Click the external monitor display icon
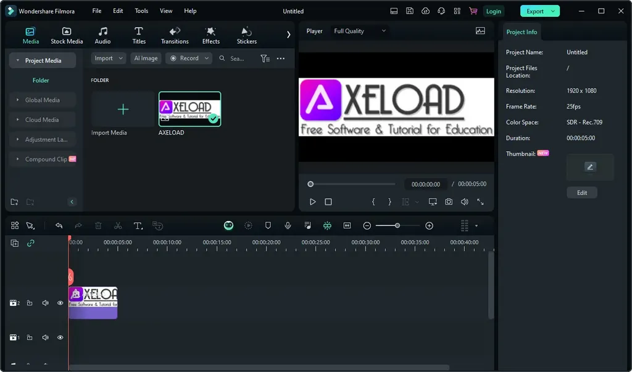 [433, 202]
